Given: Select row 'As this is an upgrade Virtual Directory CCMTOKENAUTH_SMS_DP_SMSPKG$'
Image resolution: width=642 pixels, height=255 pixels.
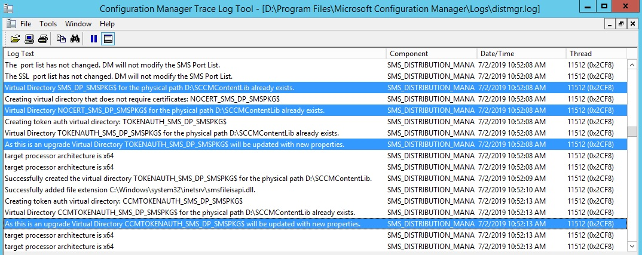Looking at the screenshot, I should coord(315,224).
